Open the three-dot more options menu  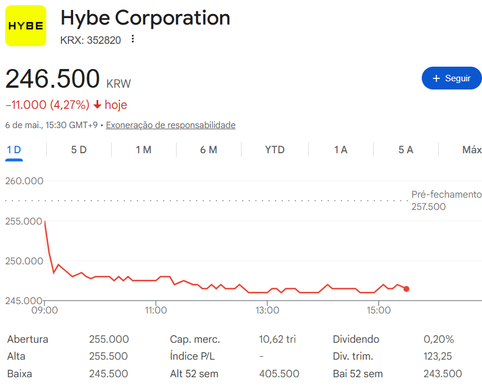(132, 39)
